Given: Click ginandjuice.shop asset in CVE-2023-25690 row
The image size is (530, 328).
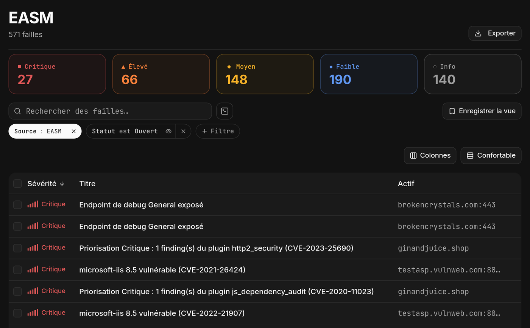Looking at the screenshot, I should coord(433,248).
